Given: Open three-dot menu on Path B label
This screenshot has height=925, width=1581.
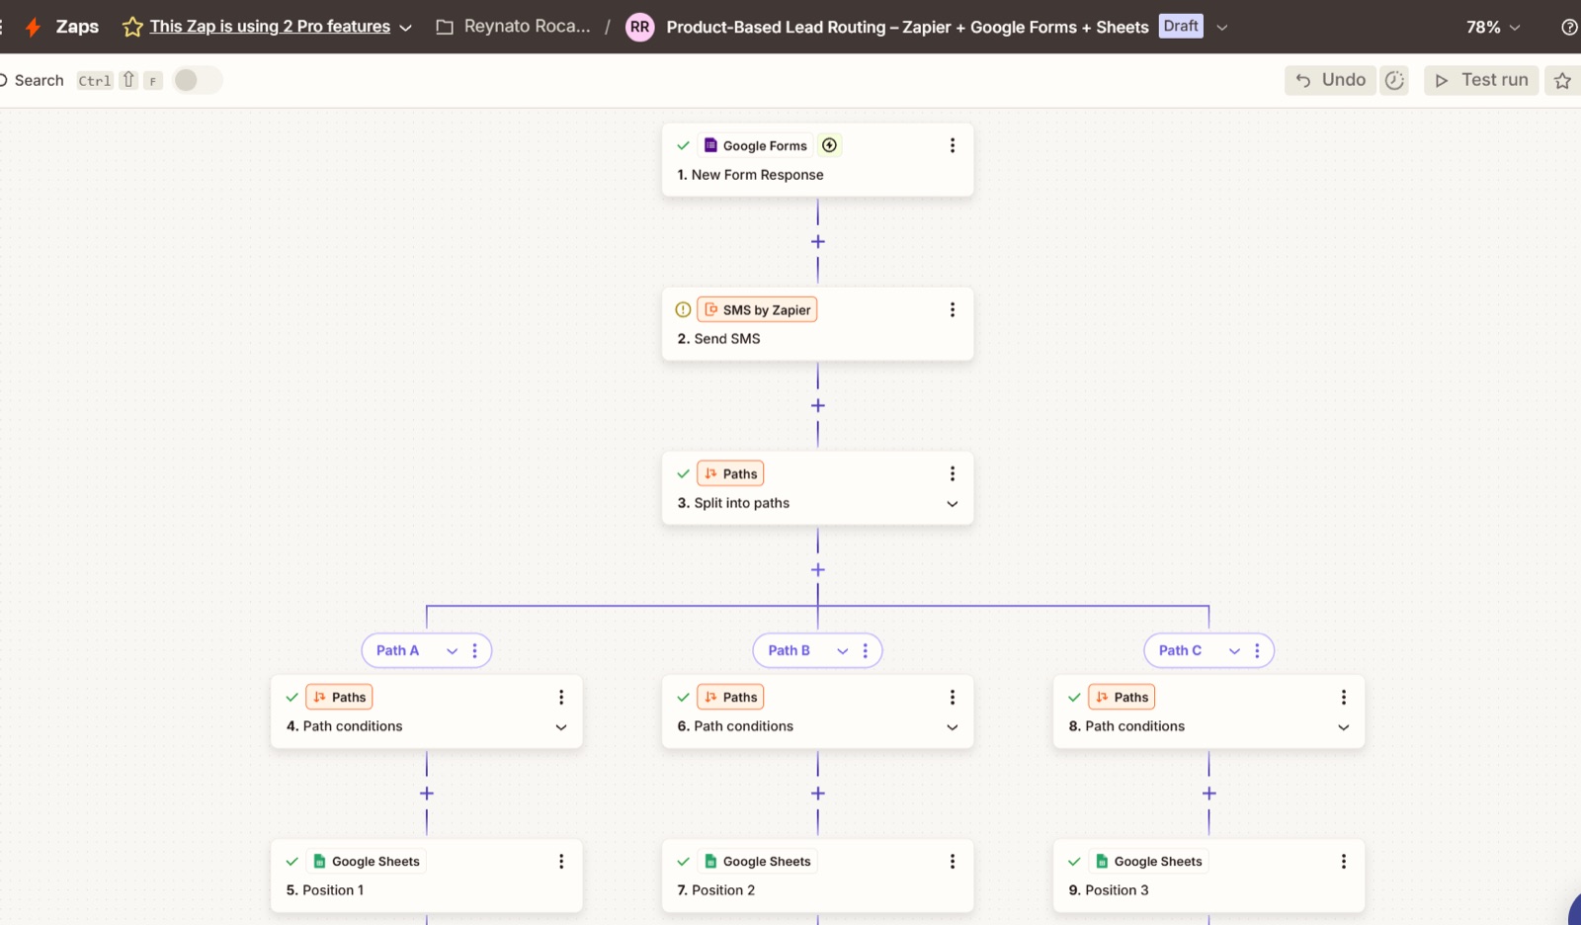Looking at the screenshot, I should click(x=866, y=650).
